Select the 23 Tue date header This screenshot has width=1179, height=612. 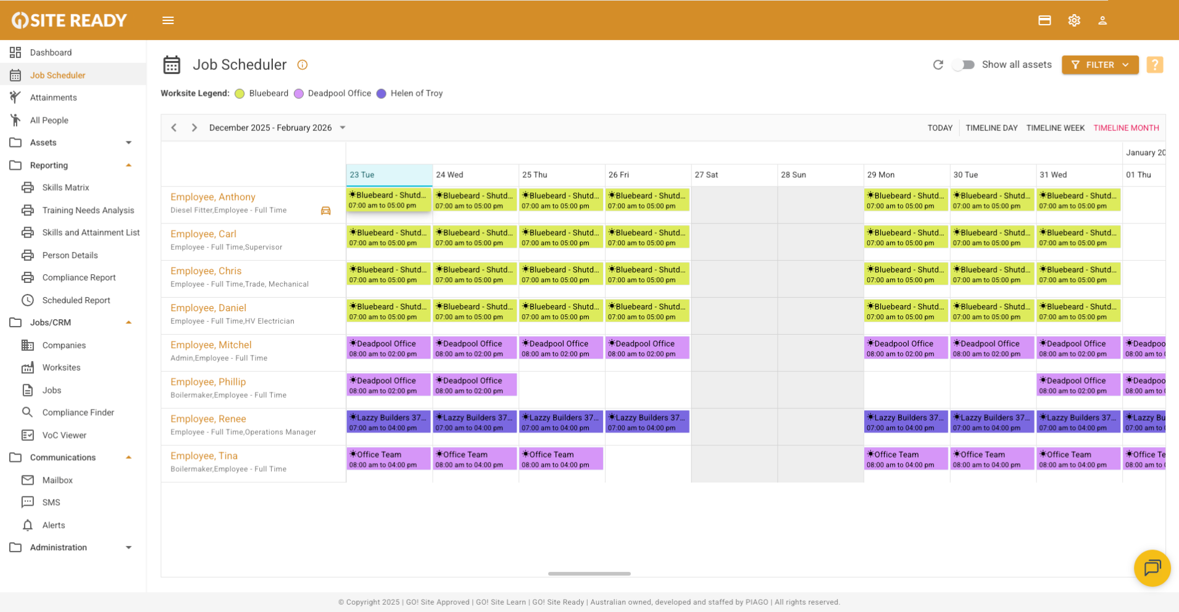[389, 175]
